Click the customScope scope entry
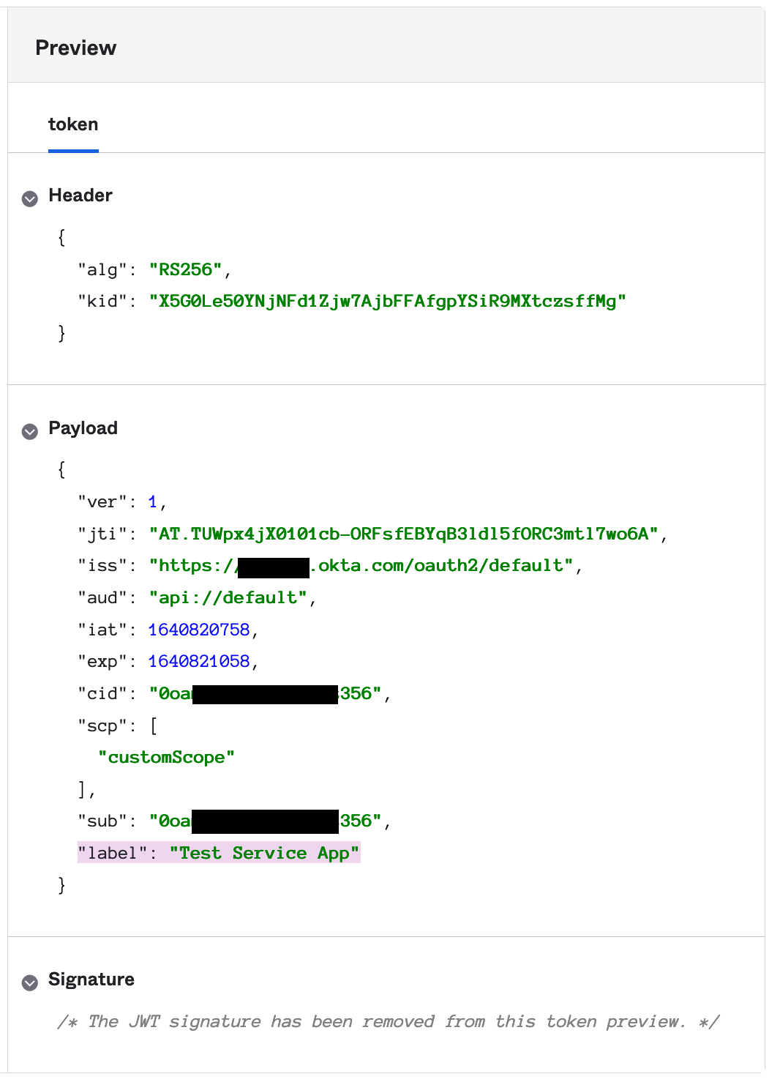780x1082 pixels. pos(166,758)
